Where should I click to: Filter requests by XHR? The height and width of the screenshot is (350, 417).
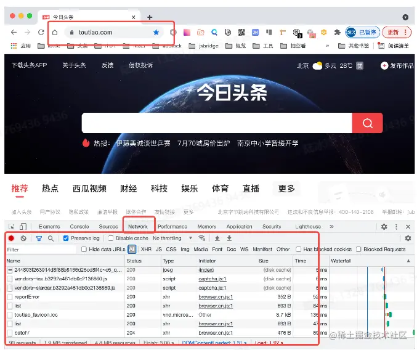(x=146, y=249)
